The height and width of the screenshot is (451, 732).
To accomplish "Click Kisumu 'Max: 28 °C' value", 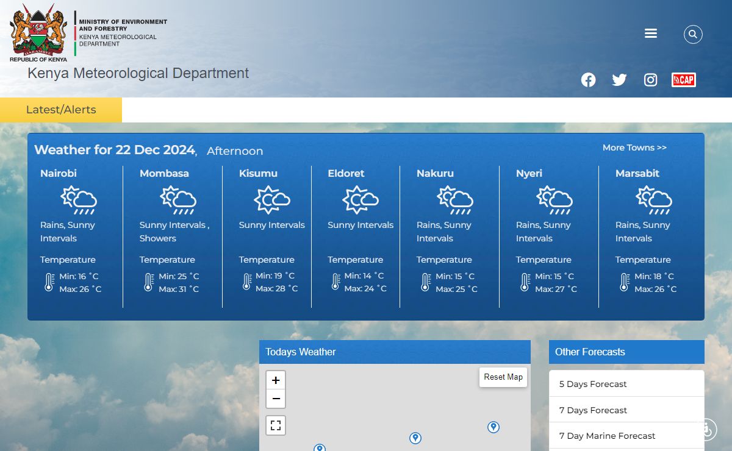I will click(x=276, y=288).
